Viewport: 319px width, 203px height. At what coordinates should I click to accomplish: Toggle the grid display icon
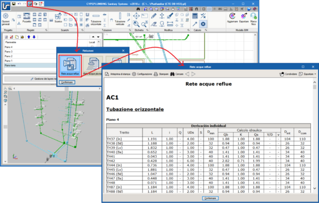[x=209, y=9]
